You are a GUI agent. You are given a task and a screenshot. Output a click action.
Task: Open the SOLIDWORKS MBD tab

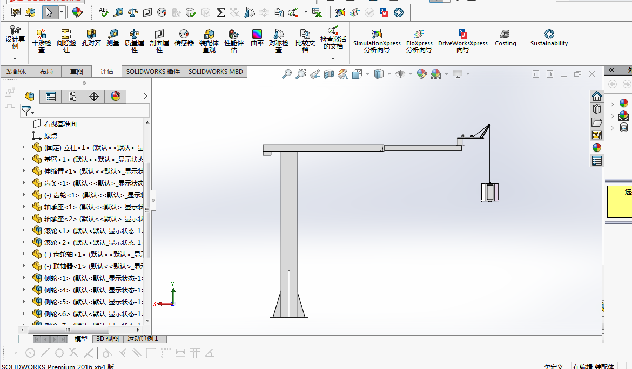(x=216, y=72)
